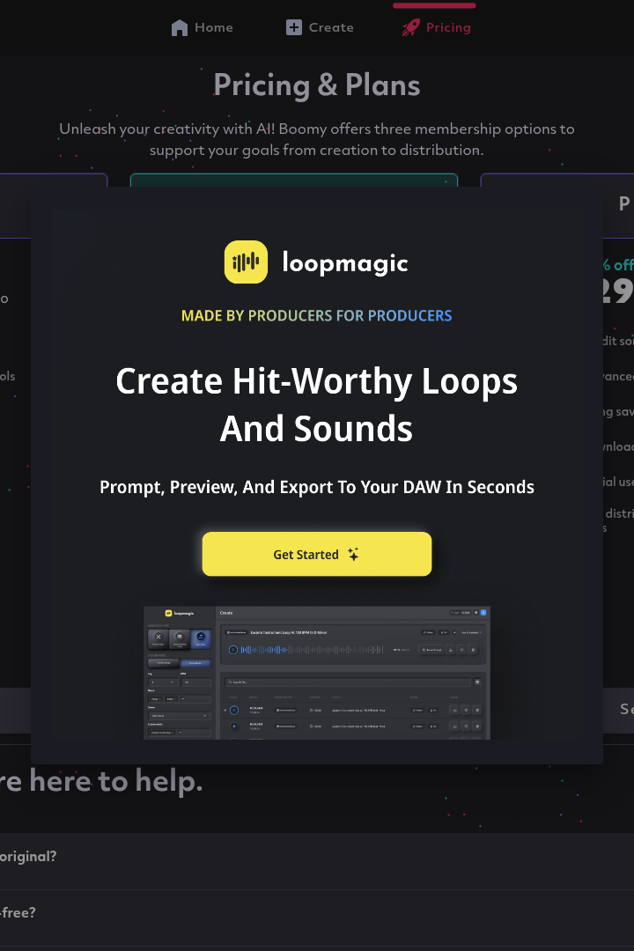The height and width of the screenshot is (951, 634).
Task: Click the Home house icon
Action: [x=180, y=28]
